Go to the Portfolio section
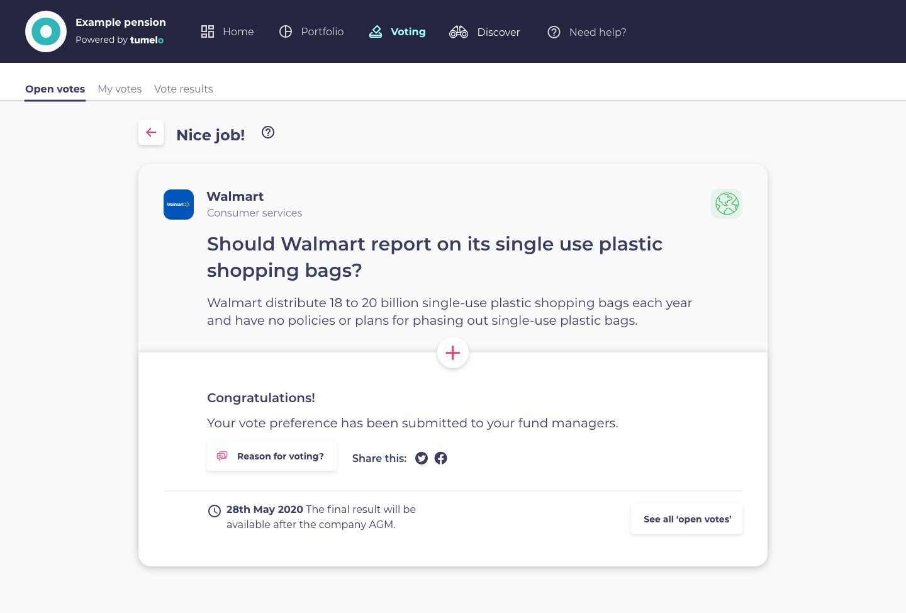Screen dimensions: 906x613 (311, 31)
